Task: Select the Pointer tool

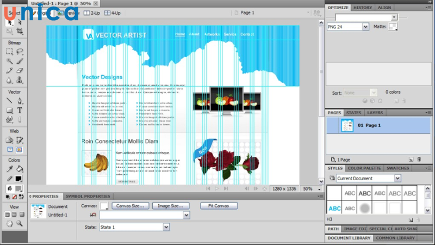Action: point(9,22)
